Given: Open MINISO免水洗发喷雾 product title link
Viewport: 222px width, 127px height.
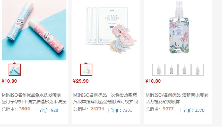Looking at the screenshot, I should pyautogui.click(x=34, y=98).
